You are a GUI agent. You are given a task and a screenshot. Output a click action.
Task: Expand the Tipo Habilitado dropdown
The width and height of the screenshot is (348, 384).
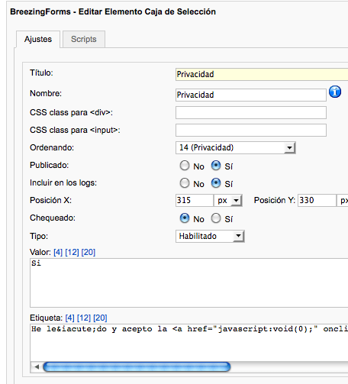210,236
